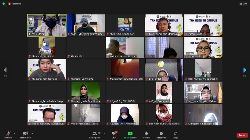Screen dimensions: 250x140
Task: Click the green encryption shield icon
Action: [x=3, y=4]
